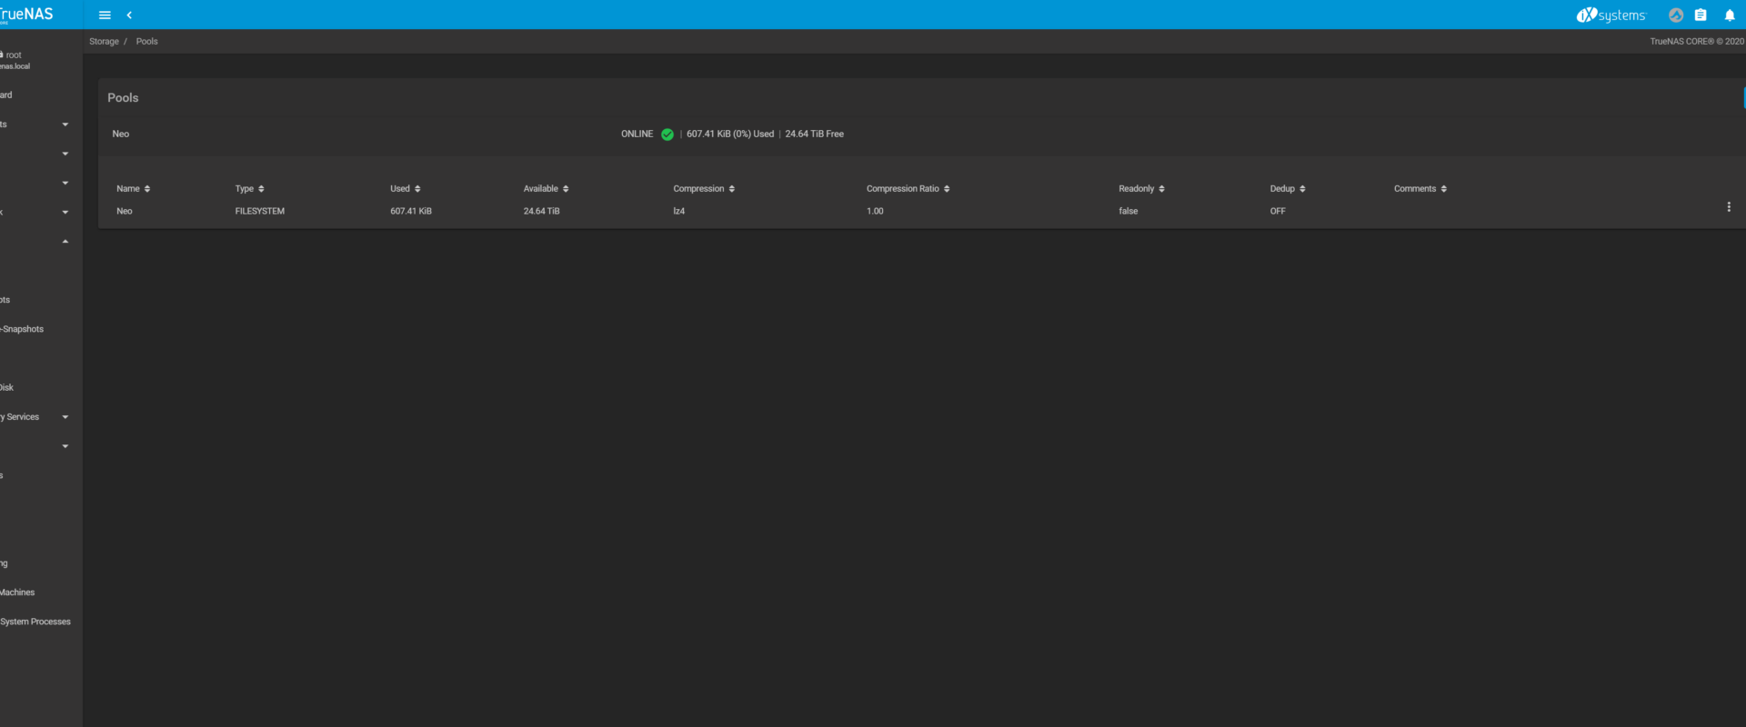Click the 24.64 TiB Available cell
Screen dimensions: 1746x727
tap(541, 212)
